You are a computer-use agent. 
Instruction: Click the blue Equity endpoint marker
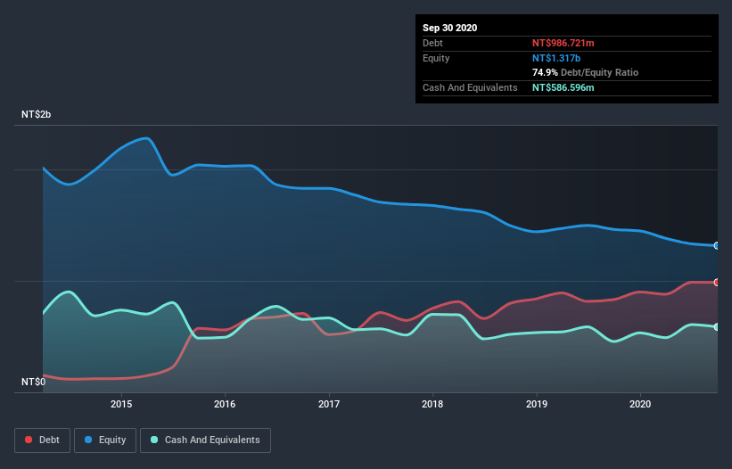(717, 245)
